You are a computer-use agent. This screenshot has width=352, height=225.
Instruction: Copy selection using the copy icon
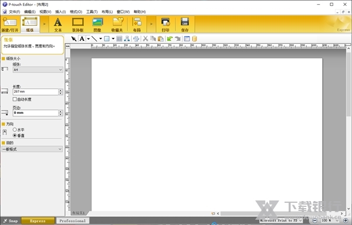(x=153, y=39)
